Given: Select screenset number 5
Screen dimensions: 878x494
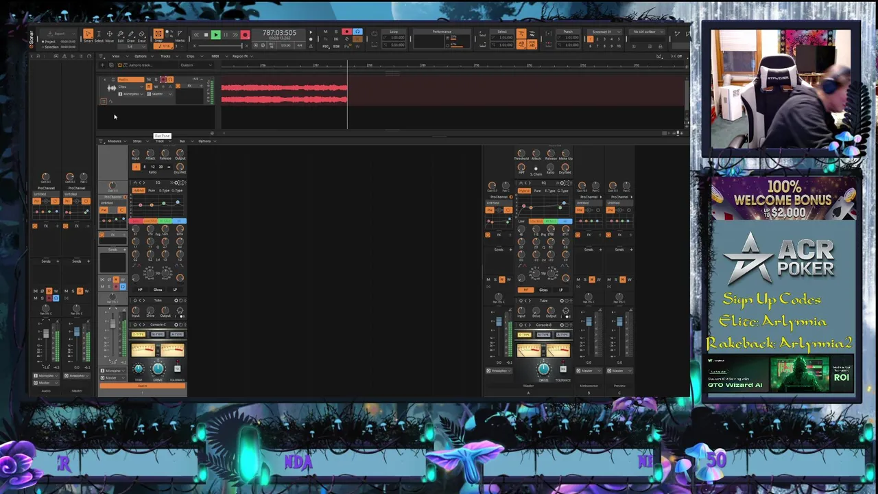Looking at the screenshot, I should pyautogui.click(x=619, y=39).
